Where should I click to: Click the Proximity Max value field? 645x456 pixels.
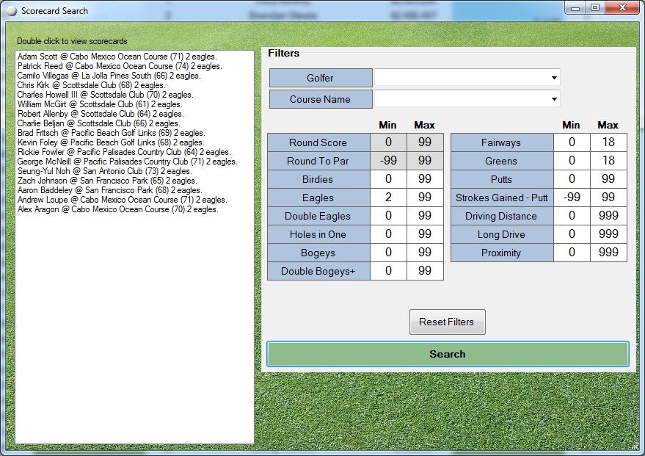[x=608, y=253]
